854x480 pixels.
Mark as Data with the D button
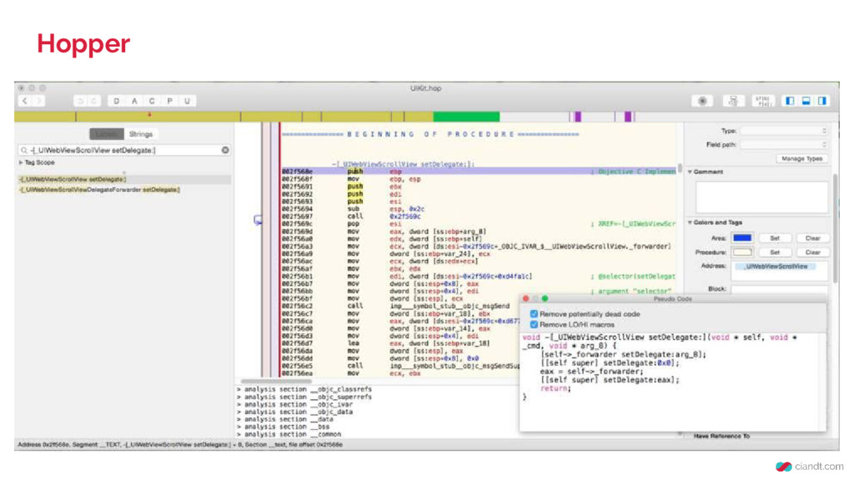click(117, 101)
